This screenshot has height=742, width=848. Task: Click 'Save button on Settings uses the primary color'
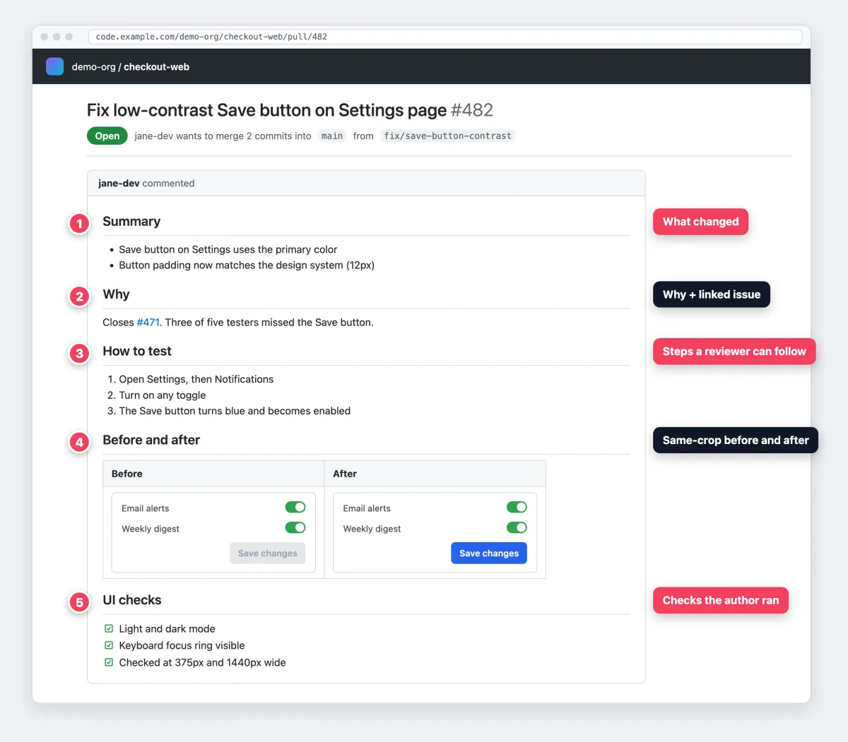pos(228,249)
